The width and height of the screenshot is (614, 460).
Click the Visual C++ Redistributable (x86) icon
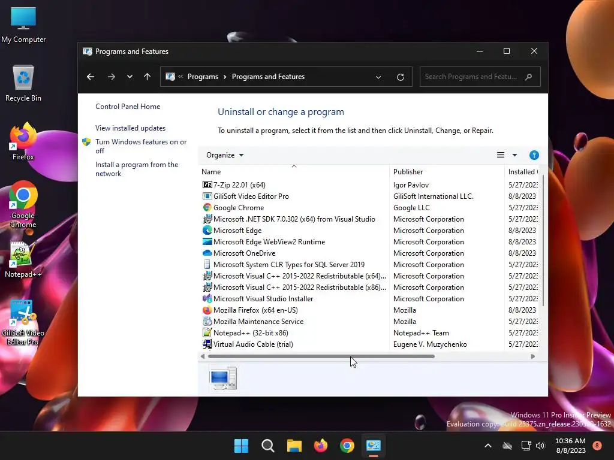pos(207,287)
